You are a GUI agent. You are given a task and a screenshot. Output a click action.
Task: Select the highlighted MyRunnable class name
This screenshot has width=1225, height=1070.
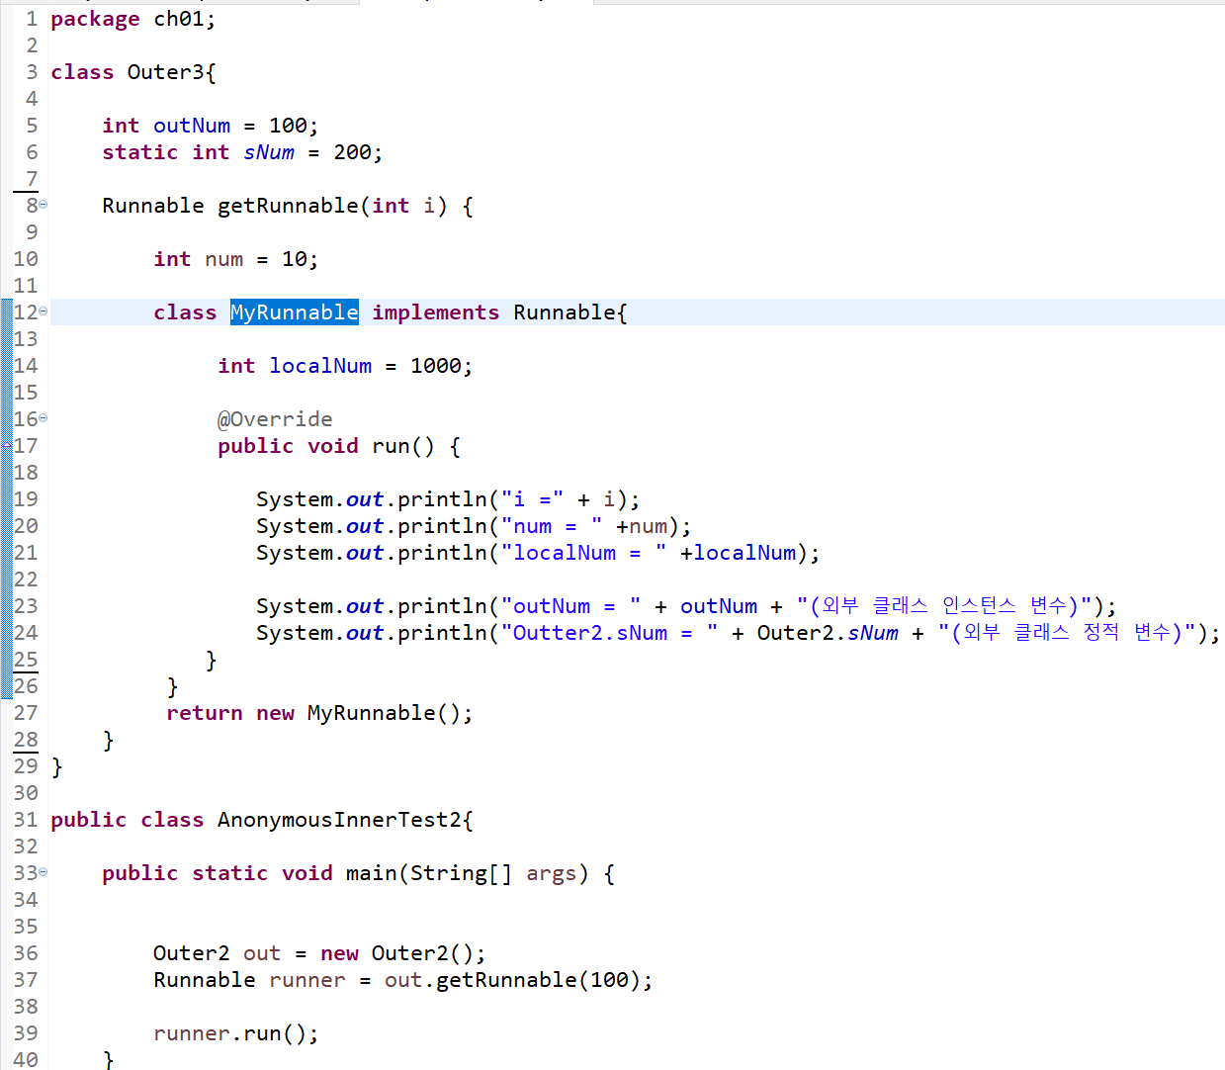(295, 312)
